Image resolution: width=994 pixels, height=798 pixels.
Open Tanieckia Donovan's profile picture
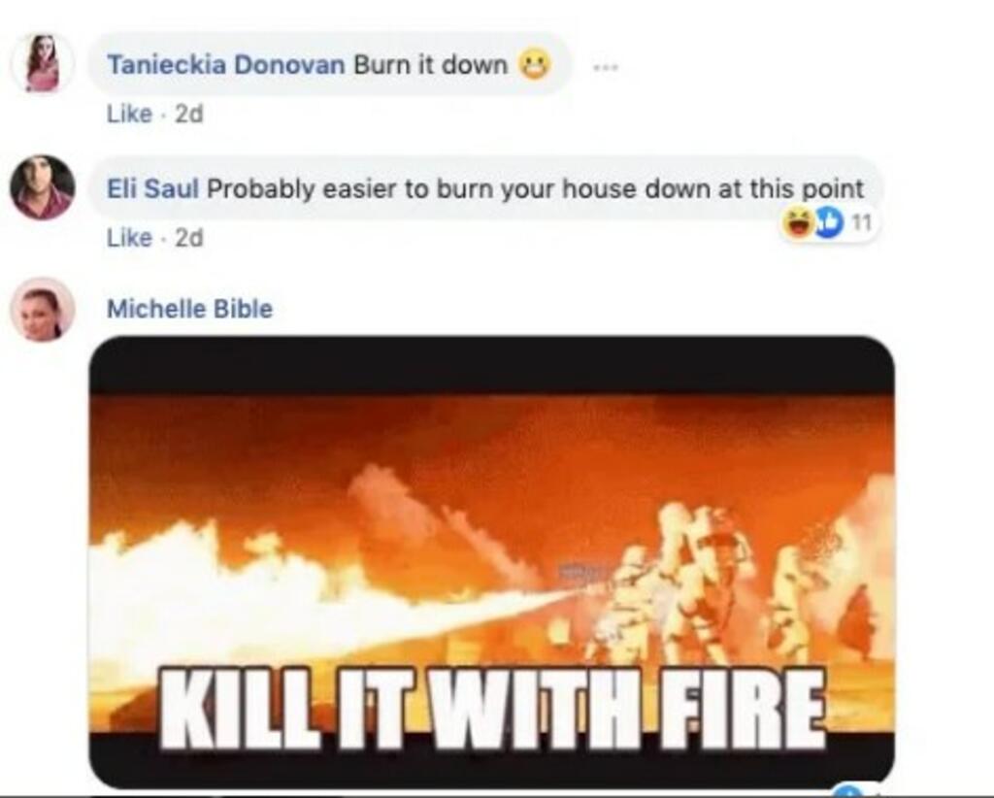43,63
